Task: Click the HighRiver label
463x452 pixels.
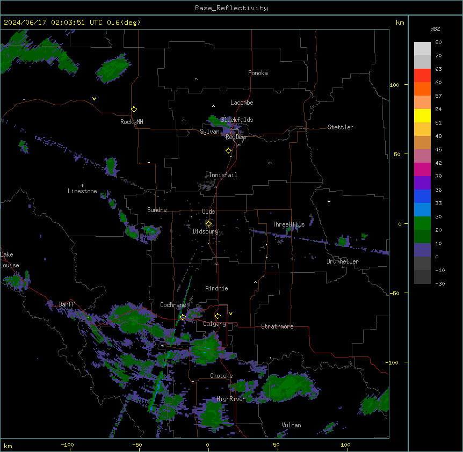Action: tap(231, 399)
